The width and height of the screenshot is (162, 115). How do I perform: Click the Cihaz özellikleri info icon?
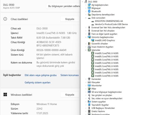[5, 19]
